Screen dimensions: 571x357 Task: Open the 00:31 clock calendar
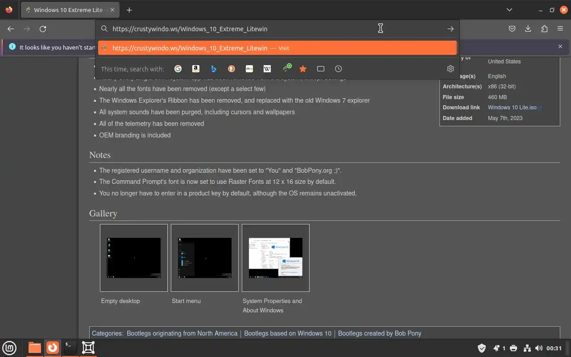point(554,348)
